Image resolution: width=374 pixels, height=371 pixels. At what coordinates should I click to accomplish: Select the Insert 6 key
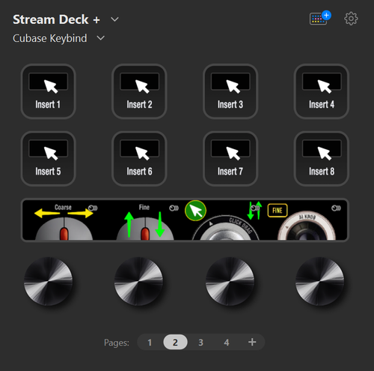click(x=139, y=159)
